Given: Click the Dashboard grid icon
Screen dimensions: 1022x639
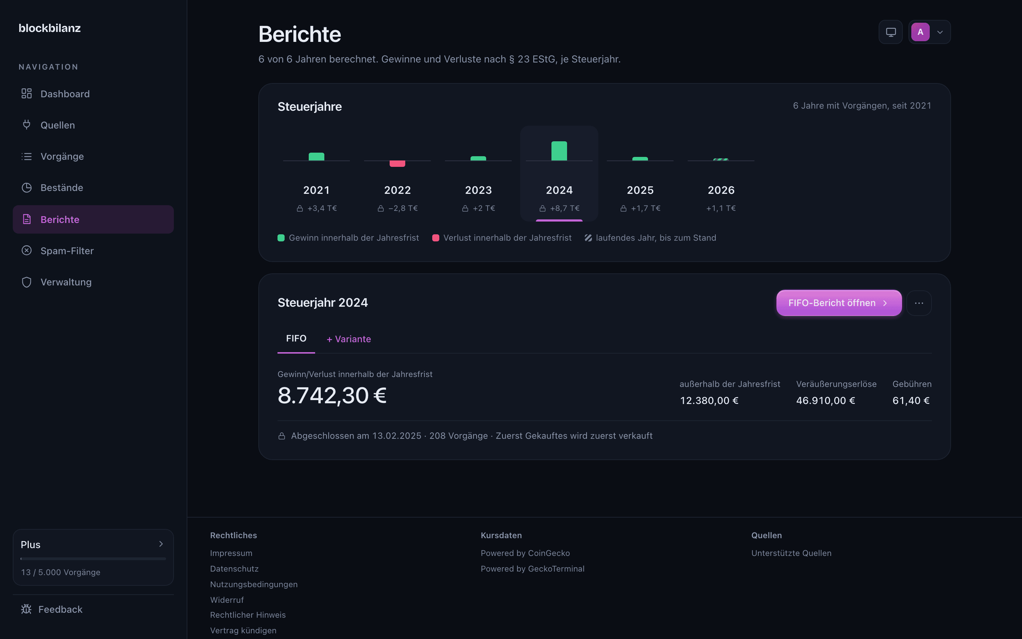Looking at the screenshot, I should (x=27, y=93).
